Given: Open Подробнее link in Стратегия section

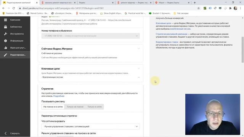Looking at the screenshot, I should coord(59,96).
